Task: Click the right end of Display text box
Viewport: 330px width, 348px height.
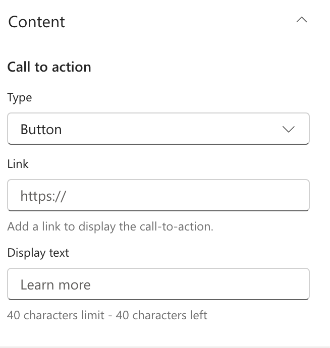Action: tap(301, 284)
